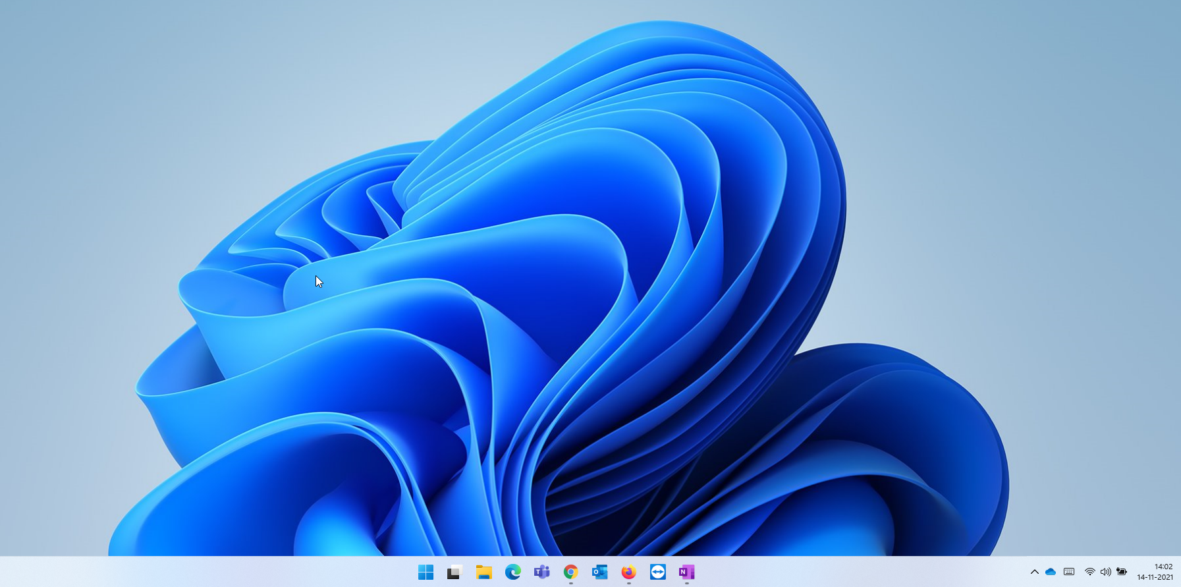
Task: Switch to the OneNote window
Action: coord(687,572)
